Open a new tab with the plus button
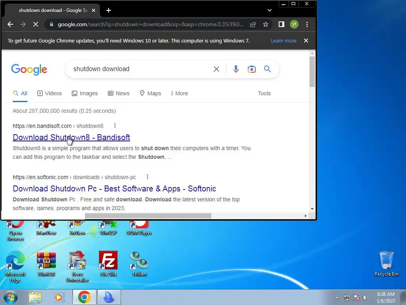The image size is (406, 305). coord(109,10)
